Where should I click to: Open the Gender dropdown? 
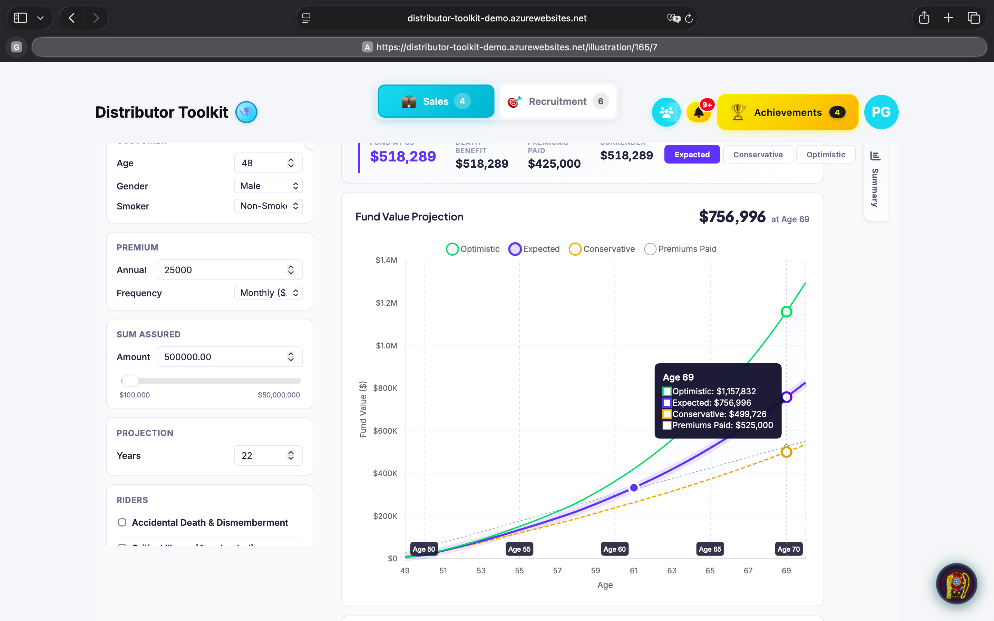coord(268,186)
